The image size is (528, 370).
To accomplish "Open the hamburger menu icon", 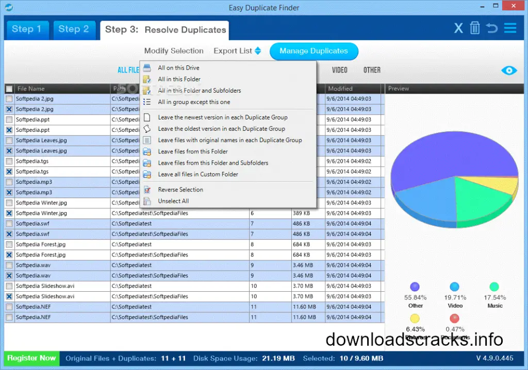I will click(510, 28).
